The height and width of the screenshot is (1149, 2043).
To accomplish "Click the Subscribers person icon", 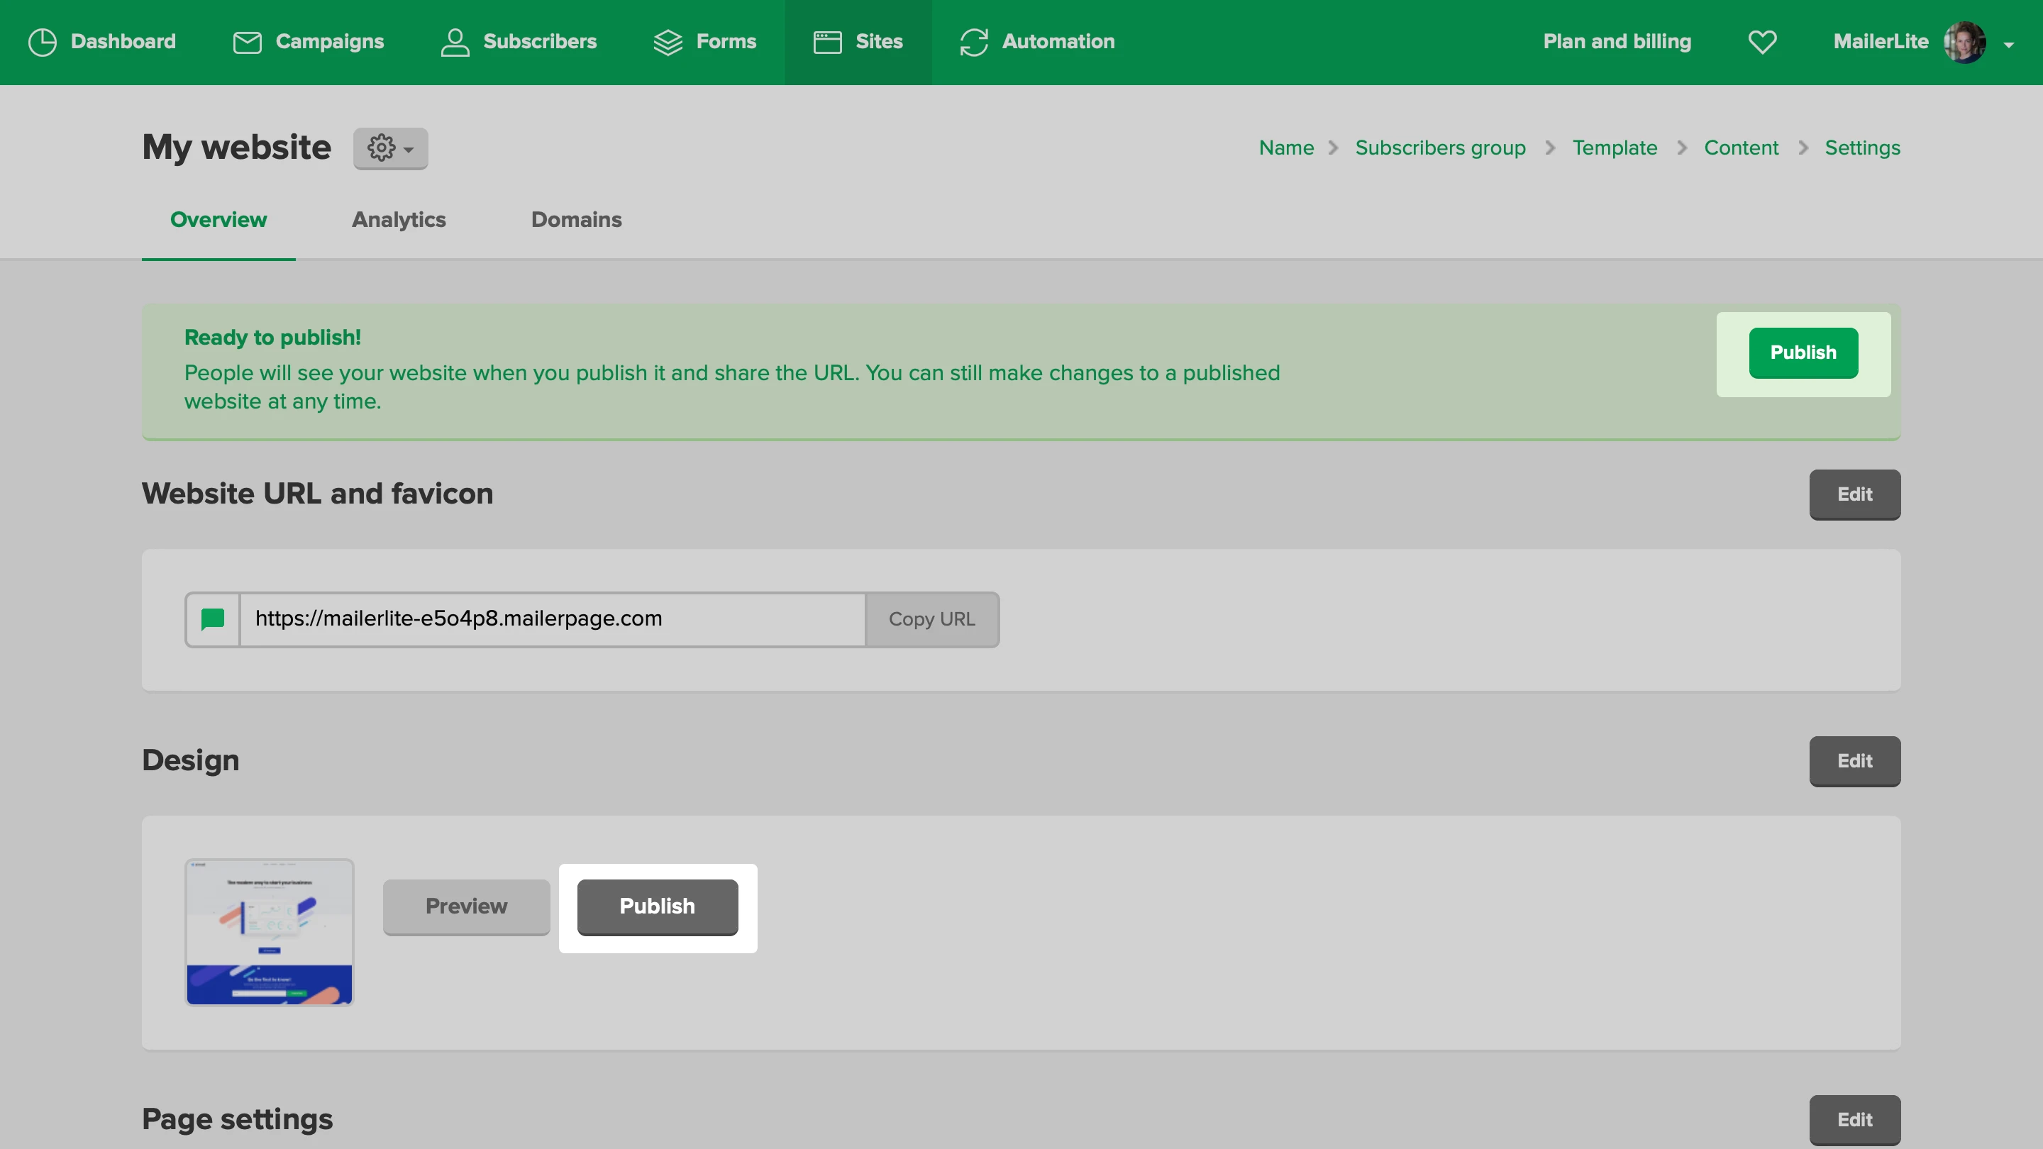I will 455,42.
